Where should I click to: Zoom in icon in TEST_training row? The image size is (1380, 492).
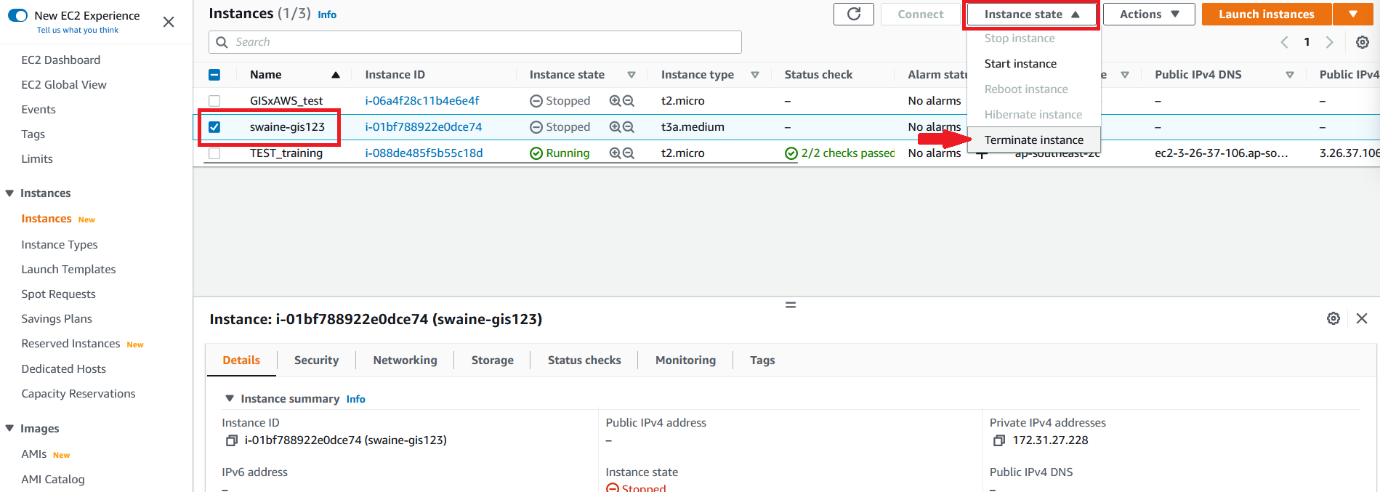[x=615, y=153]
